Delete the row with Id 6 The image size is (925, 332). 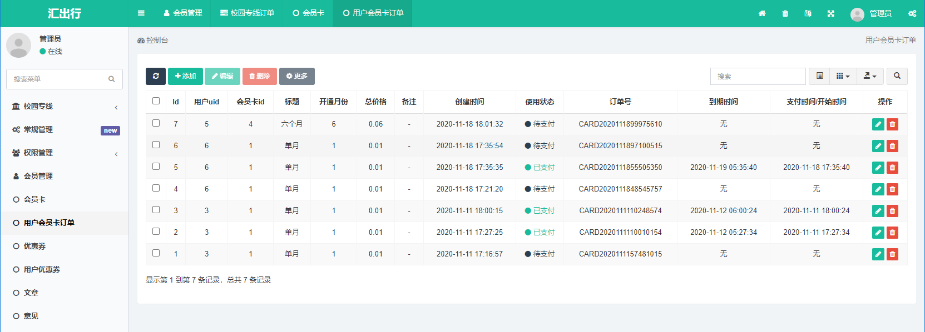892,146
